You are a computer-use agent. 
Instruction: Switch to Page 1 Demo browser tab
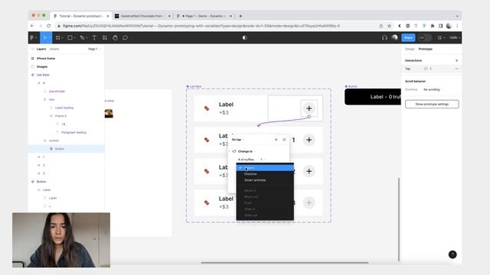[205, 16]
